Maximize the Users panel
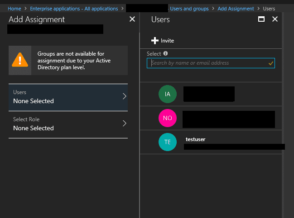Screen dimensions: 294x218 click(261, 19)
